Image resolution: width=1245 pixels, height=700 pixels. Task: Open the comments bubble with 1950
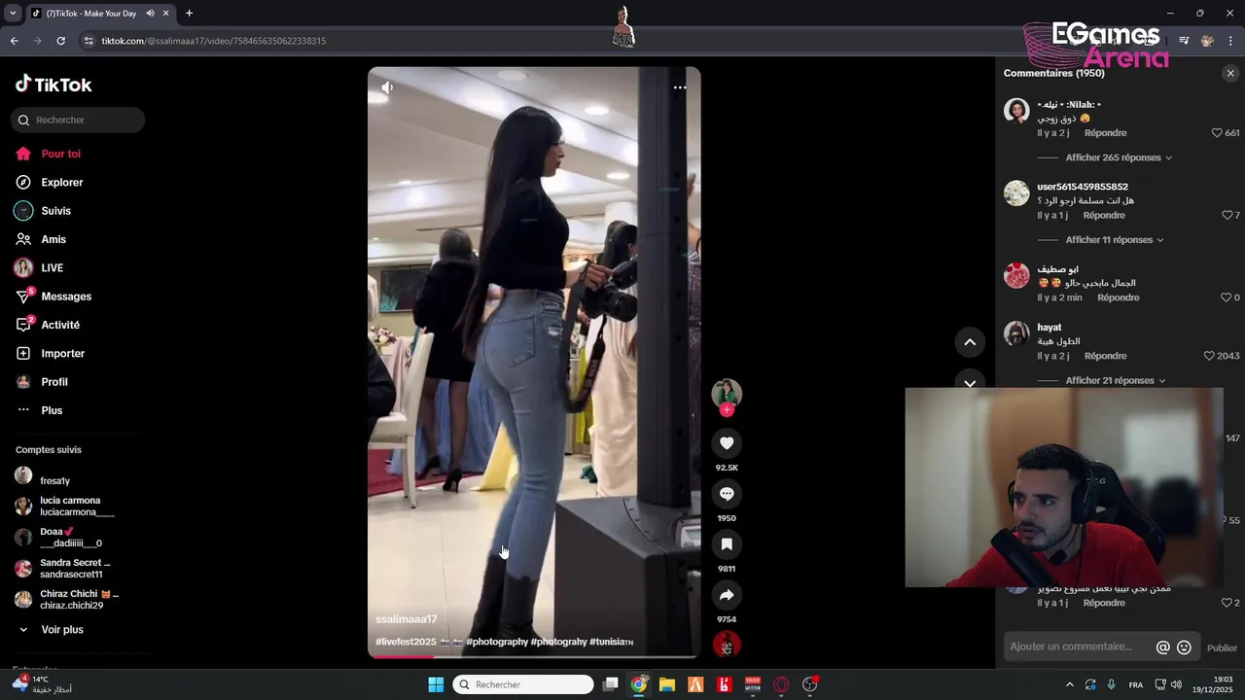click(x=727, y=494)
